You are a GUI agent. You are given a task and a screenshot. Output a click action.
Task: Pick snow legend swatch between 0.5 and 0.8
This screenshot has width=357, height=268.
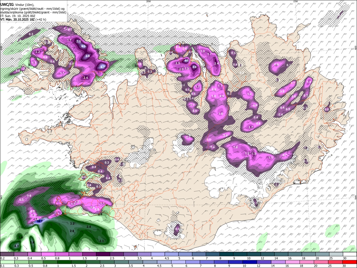tap(48, 254)
